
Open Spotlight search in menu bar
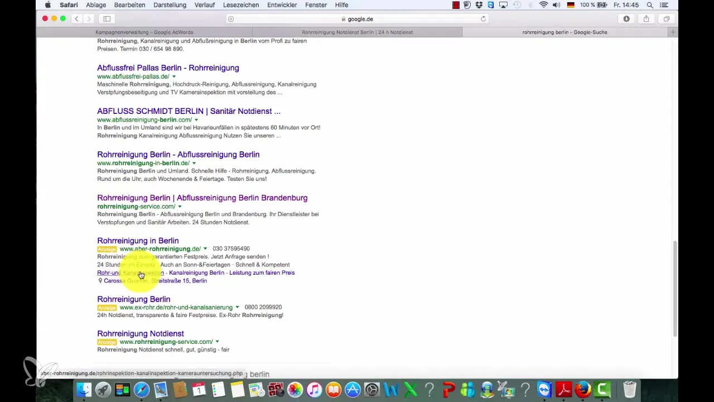(x=650, y=5)
